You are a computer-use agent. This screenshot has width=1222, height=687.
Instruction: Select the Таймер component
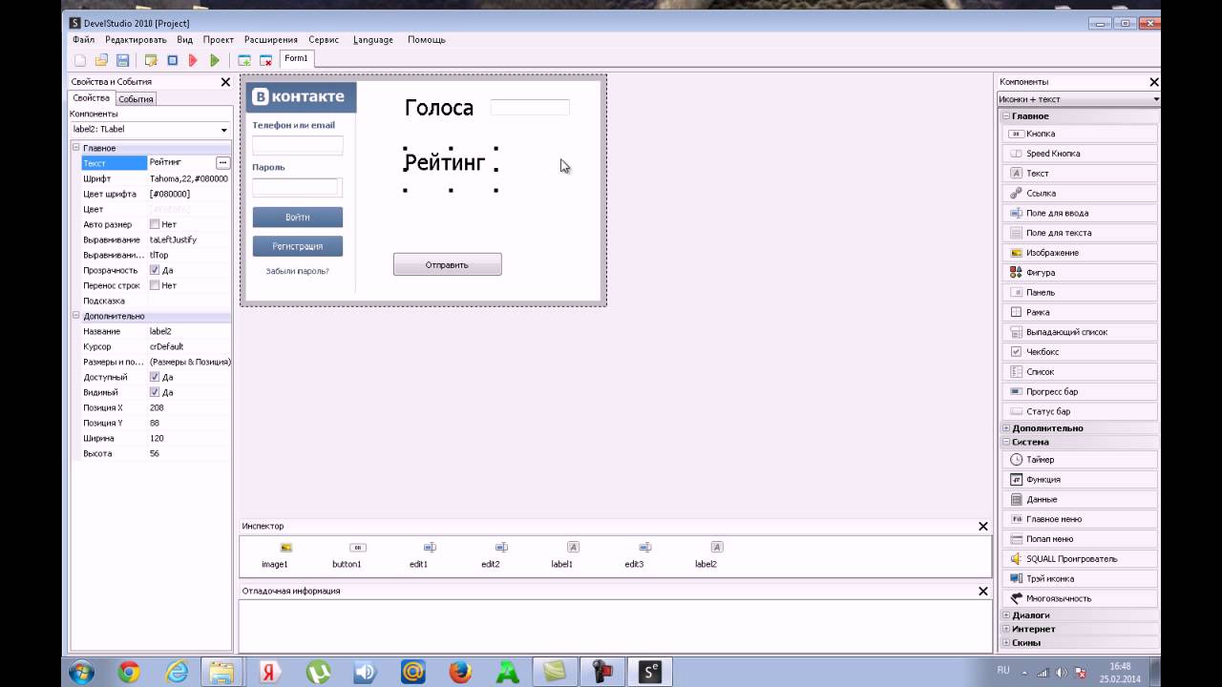(x=1081, y=460)
